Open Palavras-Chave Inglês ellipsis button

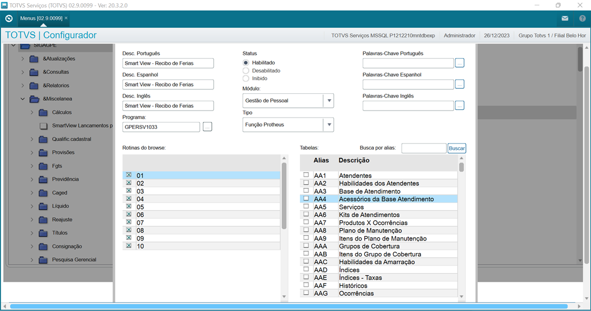coord(459,106)
